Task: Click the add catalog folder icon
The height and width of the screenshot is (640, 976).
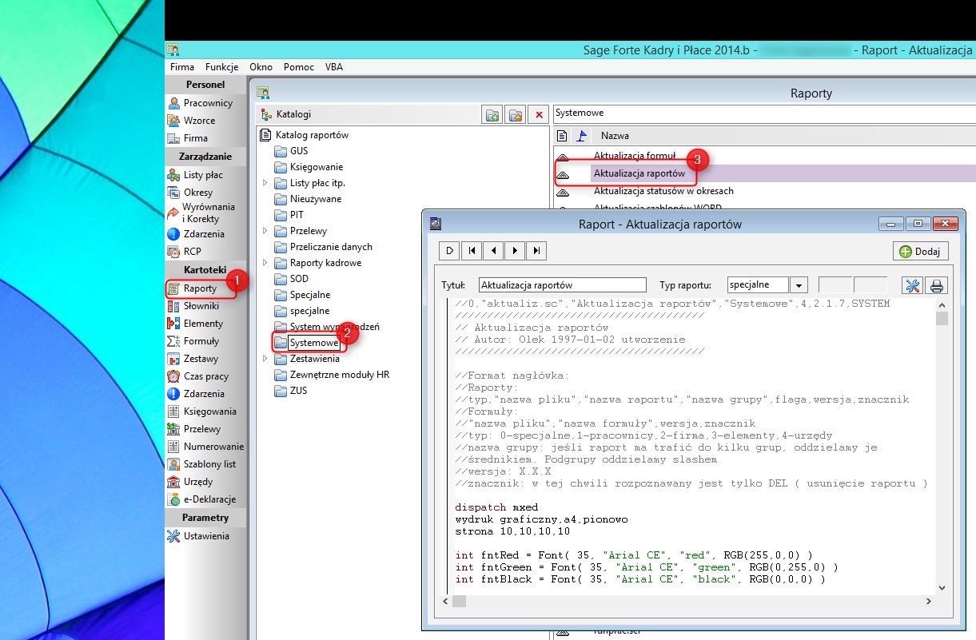Action: coord(493,114)
